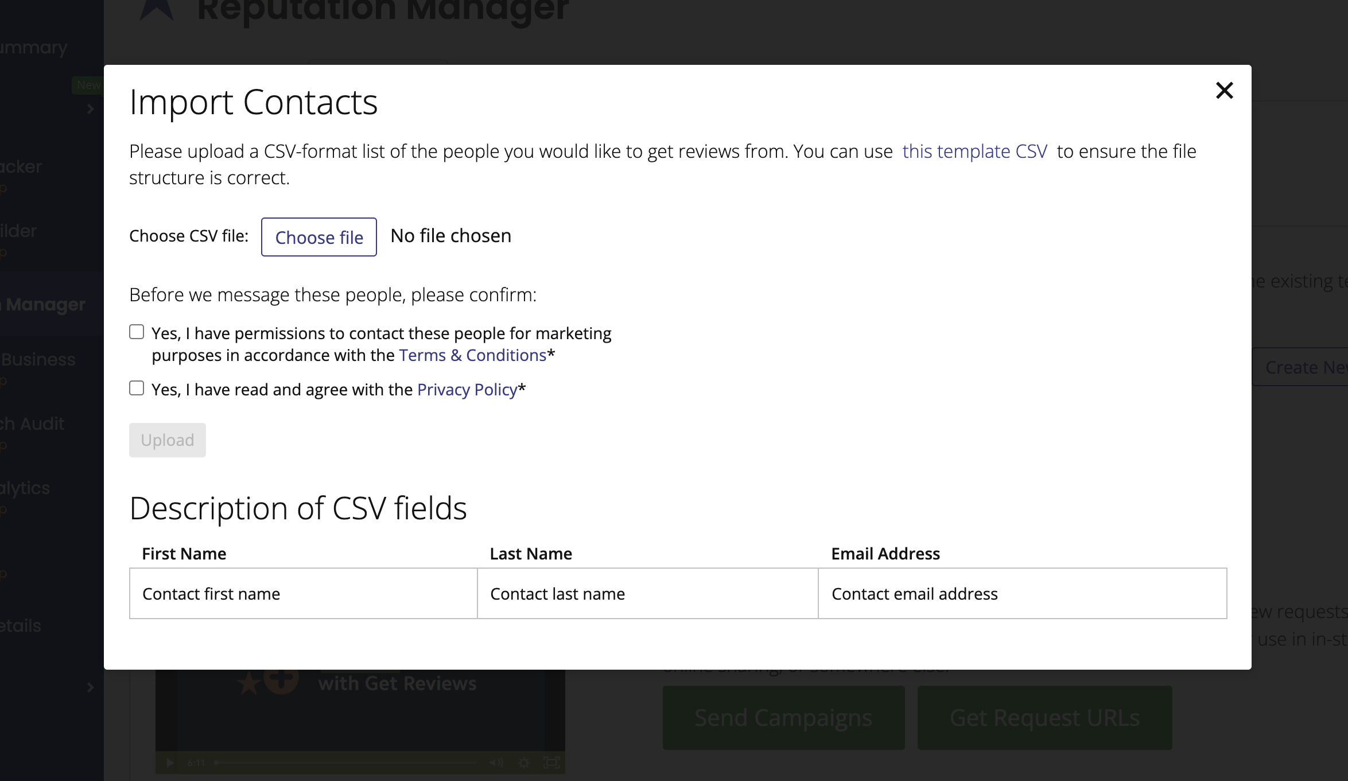Viewport: 1348px width, 781px height.
Task: Click the Send Campaigns button behind dialog
Action: click(784, 718)
